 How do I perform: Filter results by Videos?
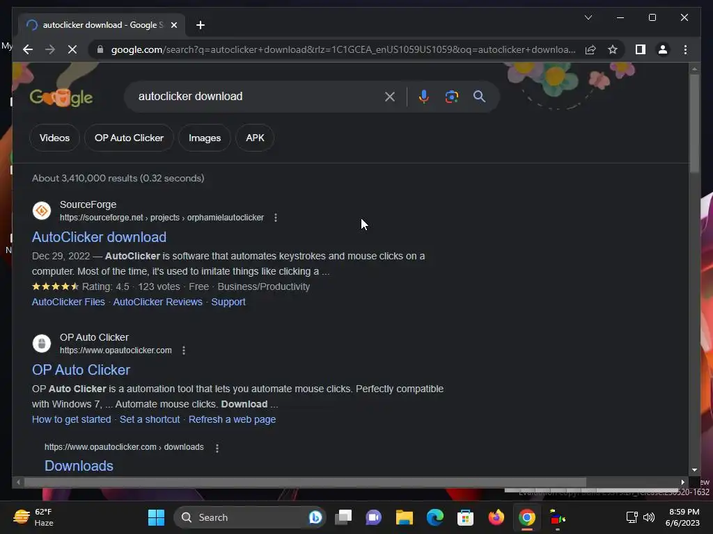pos(54,138)
